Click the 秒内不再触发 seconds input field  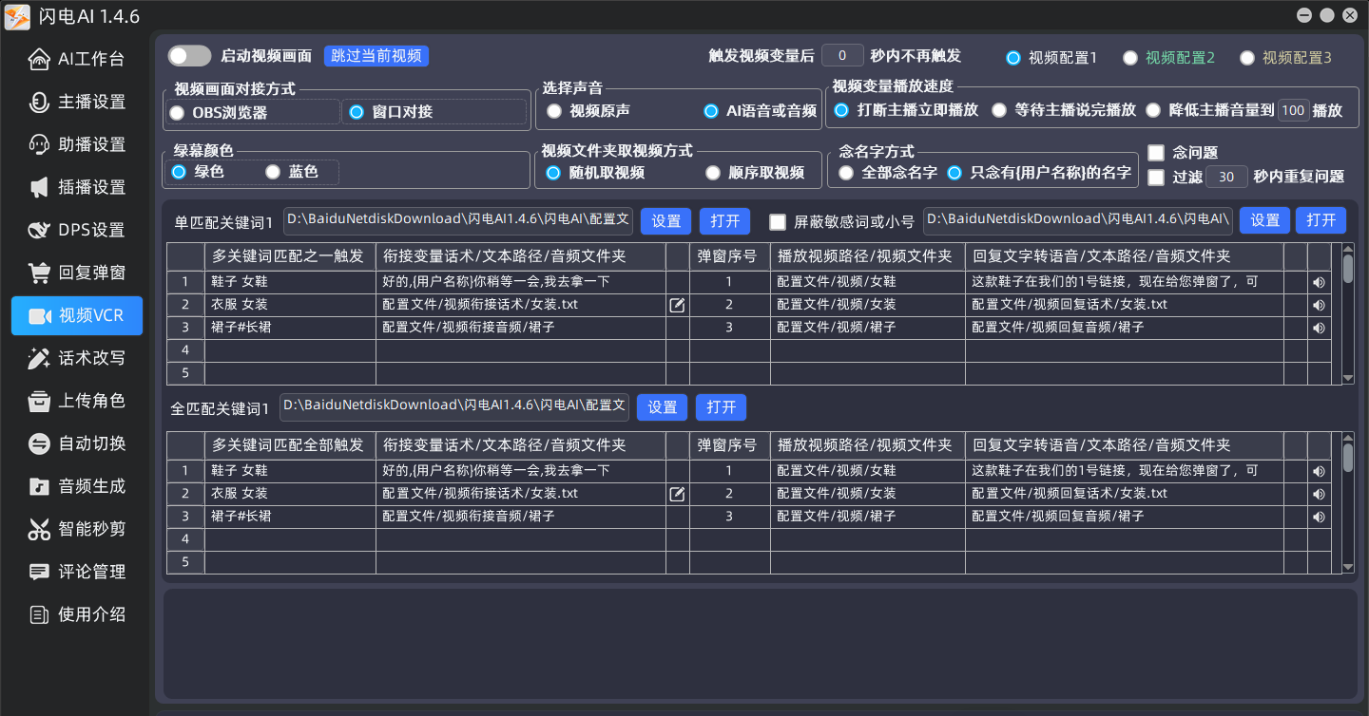point(842,56)
